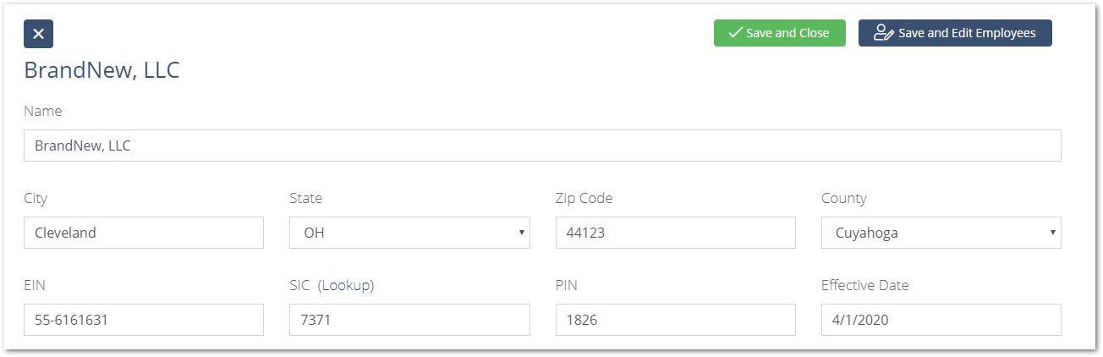This screenshot has width=1103, height=357.
Task: Focus the Name field containing BrandNew, LLC
Action: pyautogui.click(x=542, y=146)
